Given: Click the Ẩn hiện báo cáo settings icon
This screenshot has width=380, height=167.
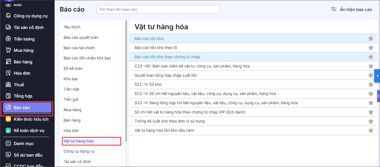Looking at the screenshot, I should coord(334,9).
